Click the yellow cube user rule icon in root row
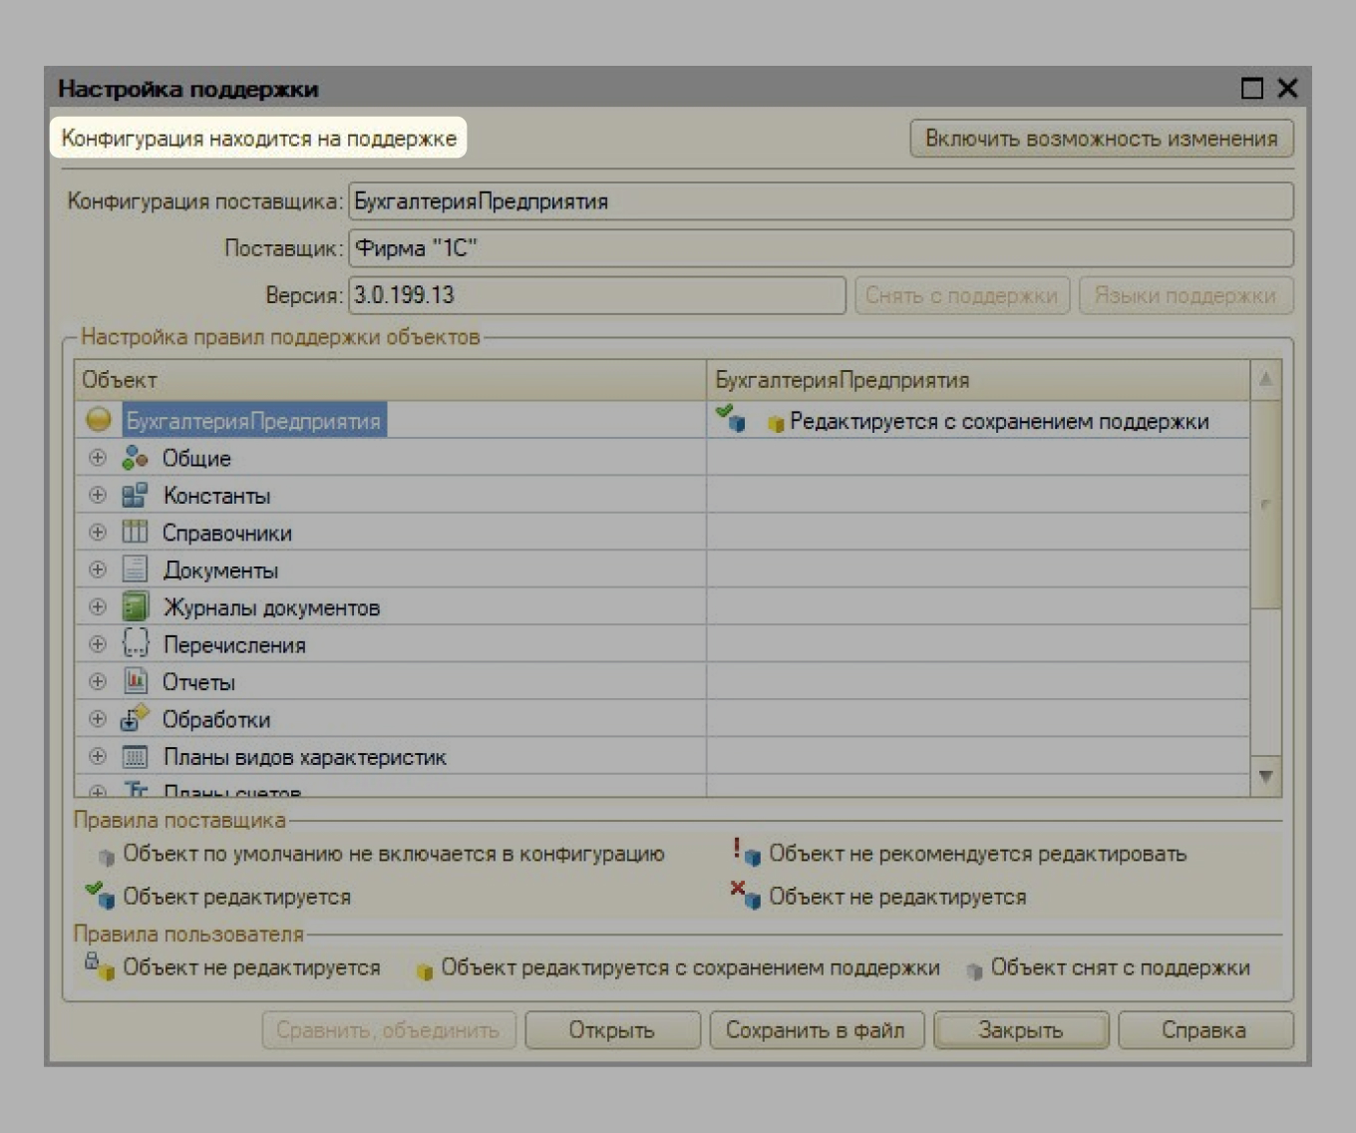The image size is (1356, 1133). (776, 424)
